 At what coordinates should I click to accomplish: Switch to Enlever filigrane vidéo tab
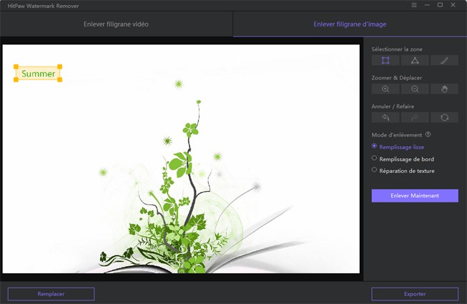(x=116, y=24)
